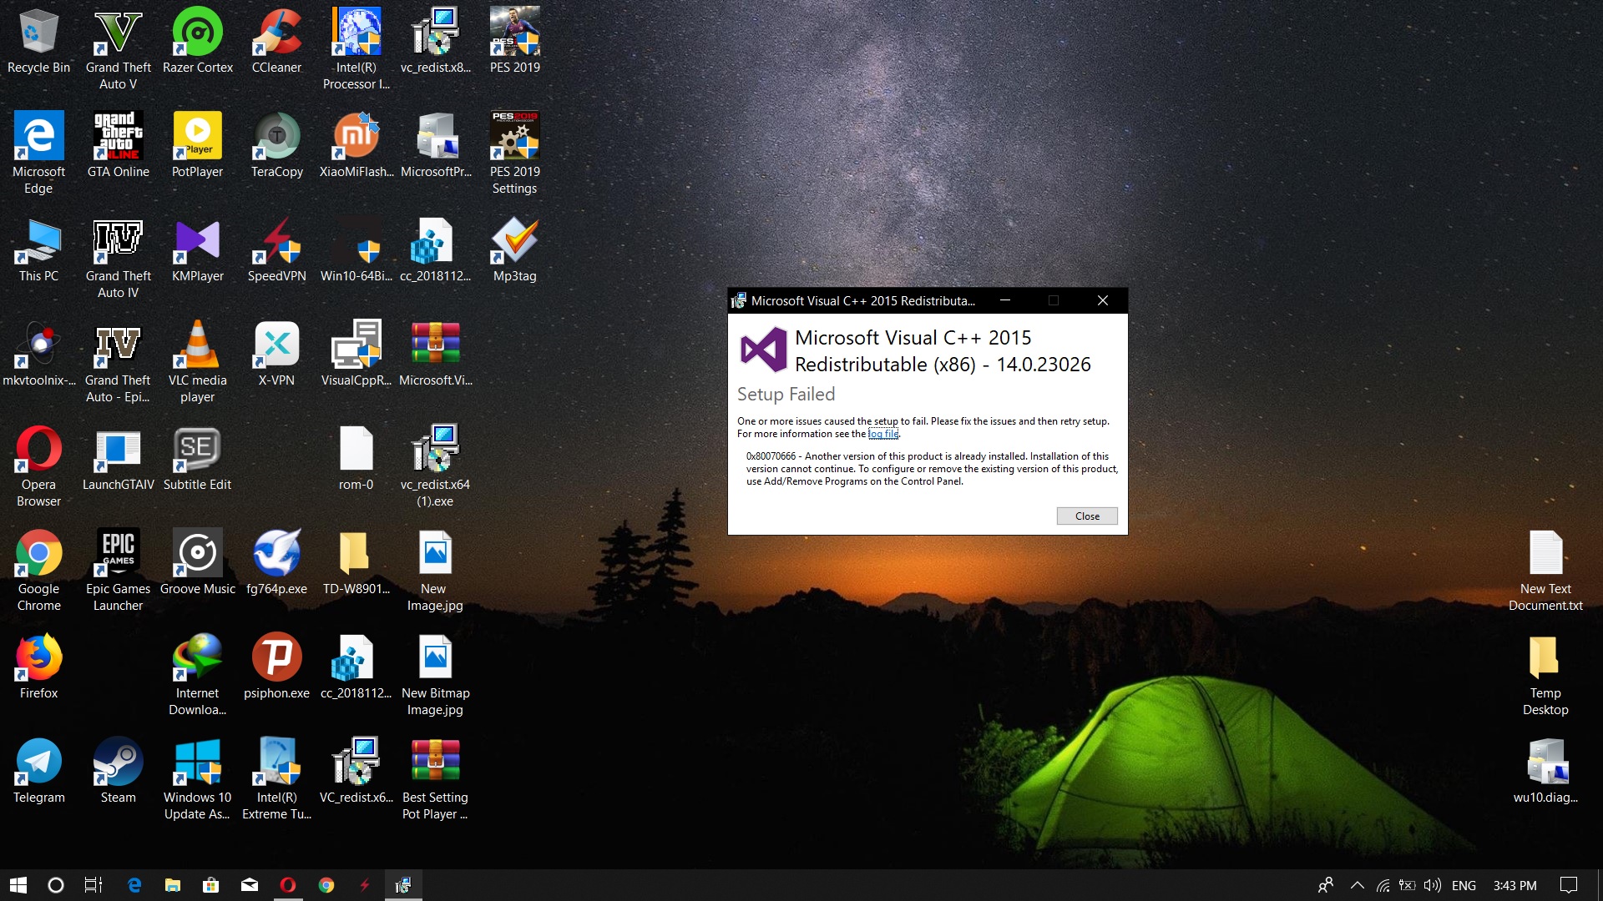Open the Recycle Bin desktop icon
This screenshot has height=901, width=1603.
point(38,42)
